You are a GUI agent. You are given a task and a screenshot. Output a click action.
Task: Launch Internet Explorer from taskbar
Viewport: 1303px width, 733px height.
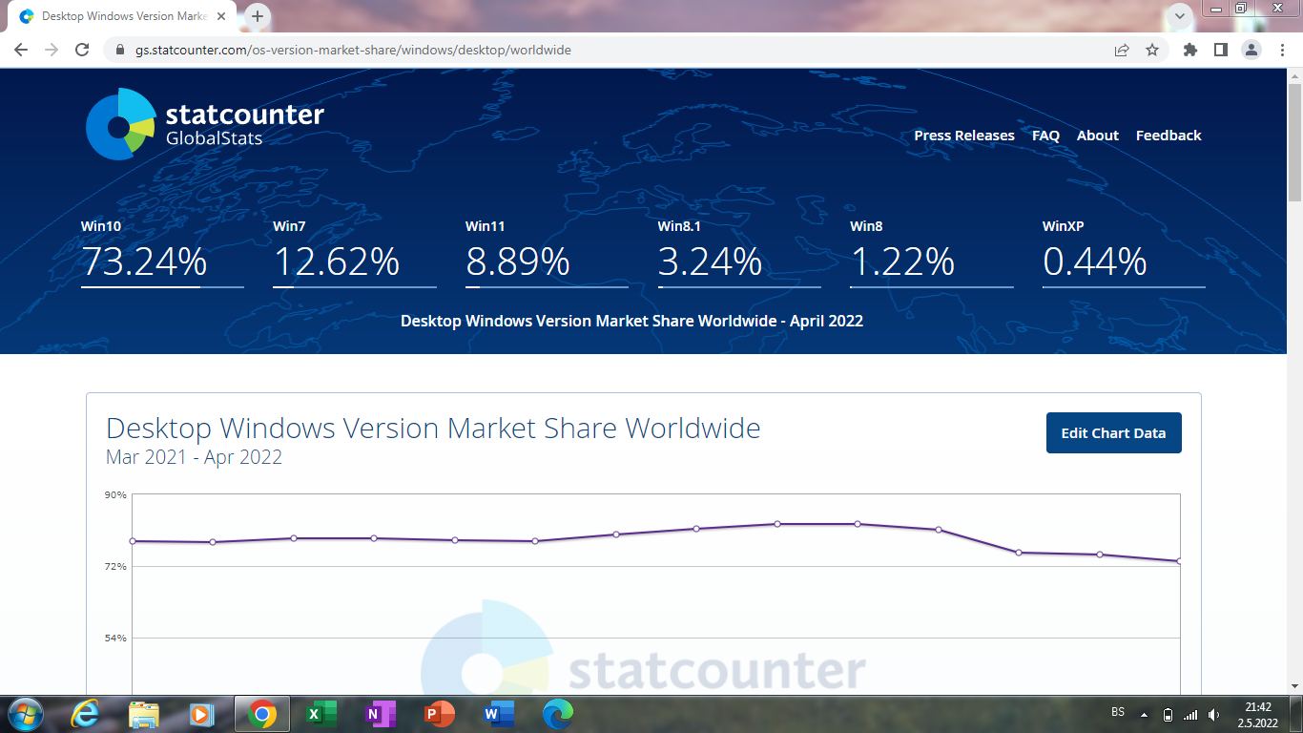(x=85, y=714)
